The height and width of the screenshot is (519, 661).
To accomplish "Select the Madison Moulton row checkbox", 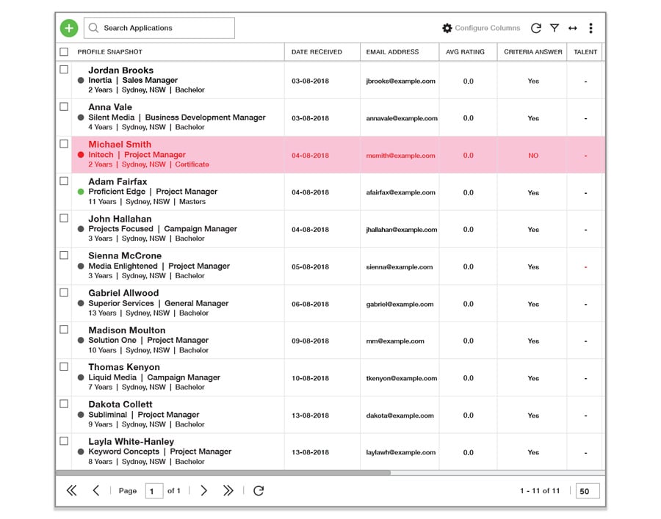I will tap(64, 330).
